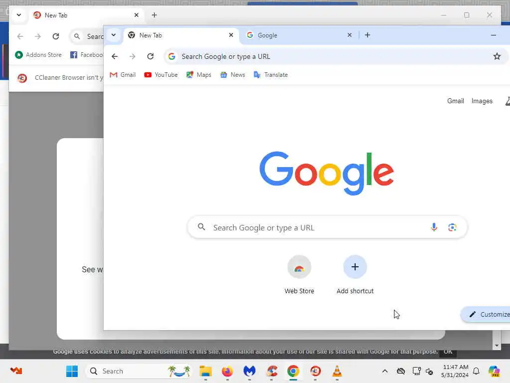Image resolution: width=510 pixels, height=383 pixels.
Task: Select CCleaner Browser New Tab tab
Action: click(86, 15)
